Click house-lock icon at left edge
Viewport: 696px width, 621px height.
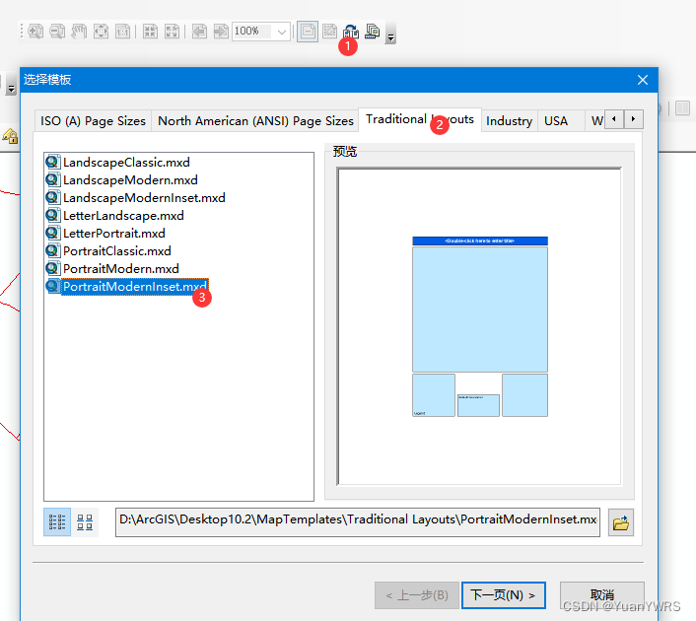[x=10, y=136]
